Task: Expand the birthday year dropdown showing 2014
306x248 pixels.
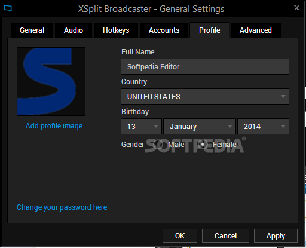Action: [263, 127]
